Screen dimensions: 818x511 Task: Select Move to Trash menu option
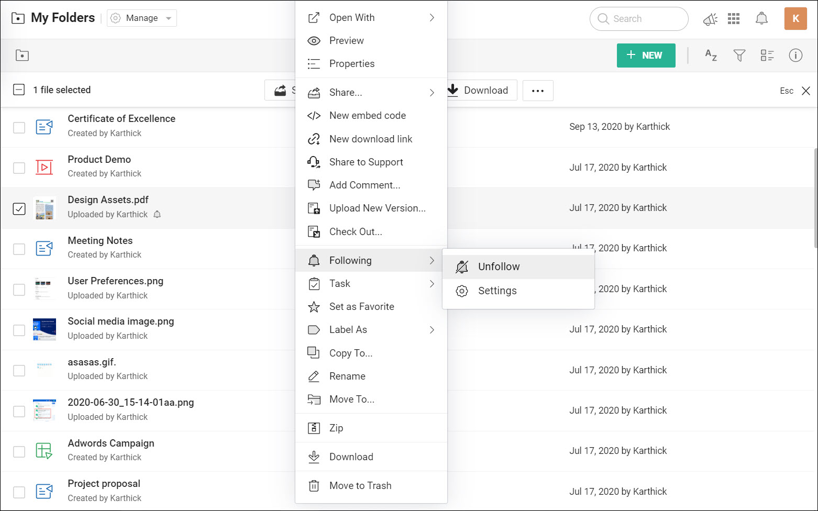(360, 486)
